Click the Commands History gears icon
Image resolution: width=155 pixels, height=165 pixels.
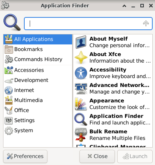9,59
